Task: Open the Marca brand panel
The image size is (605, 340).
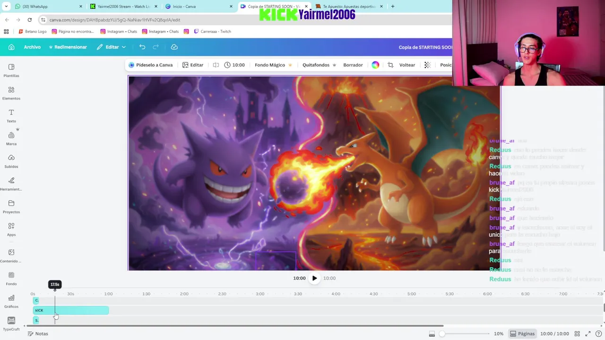Action: point(11,138)
